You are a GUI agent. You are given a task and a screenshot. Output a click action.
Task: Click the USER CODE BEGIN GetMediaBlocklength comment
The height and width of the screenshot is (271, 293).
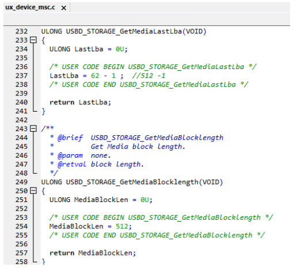161,217
